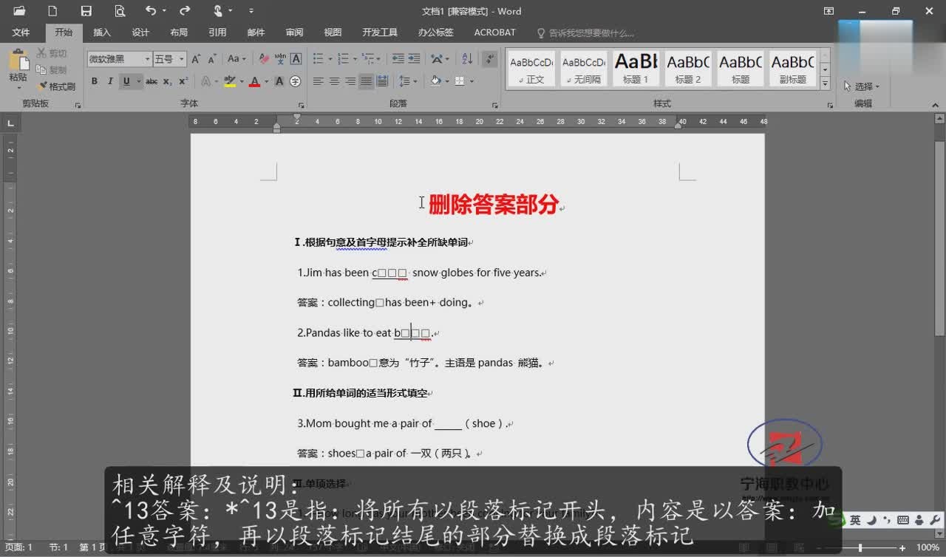This screenshot has height=557, width=946.
Task: Expand the Styles gallery more button
Action: (x=826, y=84)
